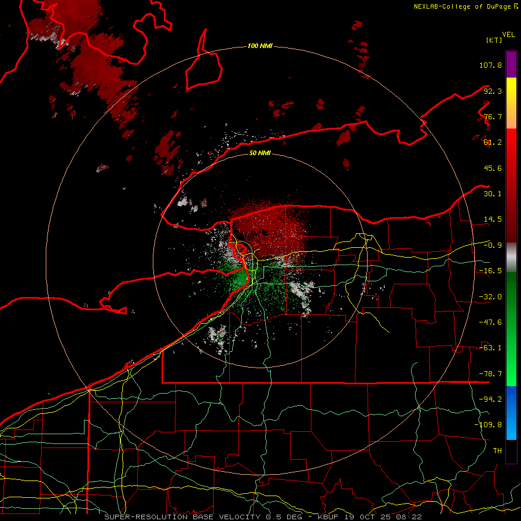
Task: Pick the purple segment of velocity color bar
Action: [511, 64]
